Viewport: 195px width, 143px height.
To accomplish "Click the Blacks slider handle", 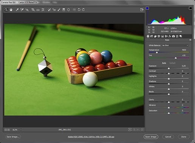I will click(x=169, y=94).
